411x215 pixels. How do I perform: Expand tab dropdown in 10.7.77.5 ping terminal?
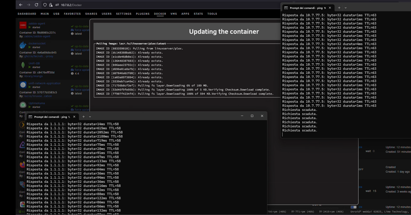[x=346, y=8]
